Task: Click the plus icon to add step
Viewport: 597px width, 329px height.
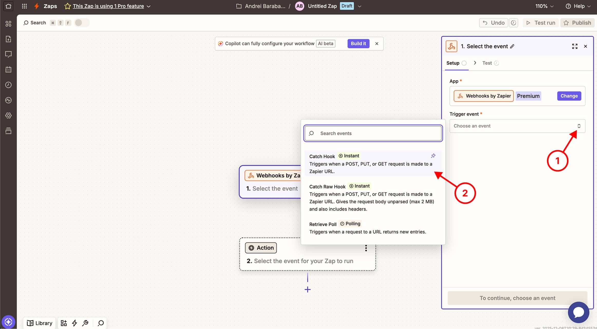Action: click(307, 289)
